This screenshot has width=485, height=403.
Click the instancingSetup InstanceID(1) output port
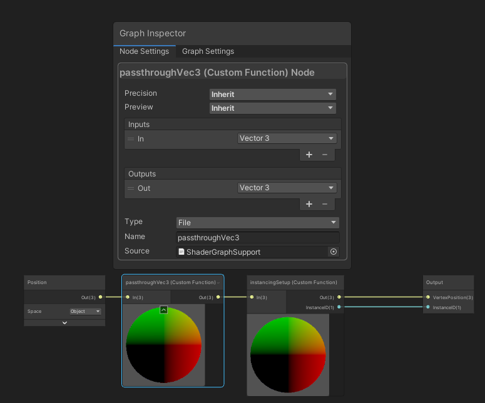pos(339,307)
